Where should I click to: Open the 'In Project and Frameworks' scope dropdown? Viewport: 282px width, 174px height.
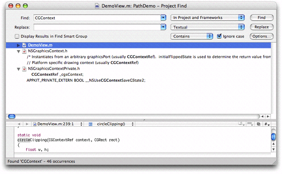click(x=207, y=18)
